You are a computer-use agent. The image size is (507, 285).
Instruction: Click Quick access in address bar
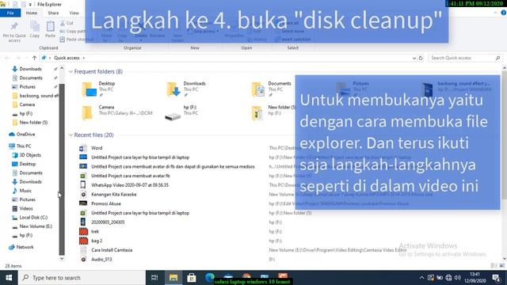pos(67,58)
